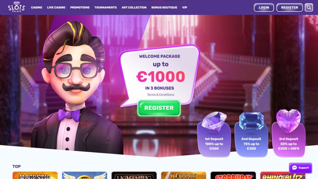Viewport: 318px width, 179px height.
Task: Click the Slots Palace logo
Action: pyautogui.click(x=16, y=7)
